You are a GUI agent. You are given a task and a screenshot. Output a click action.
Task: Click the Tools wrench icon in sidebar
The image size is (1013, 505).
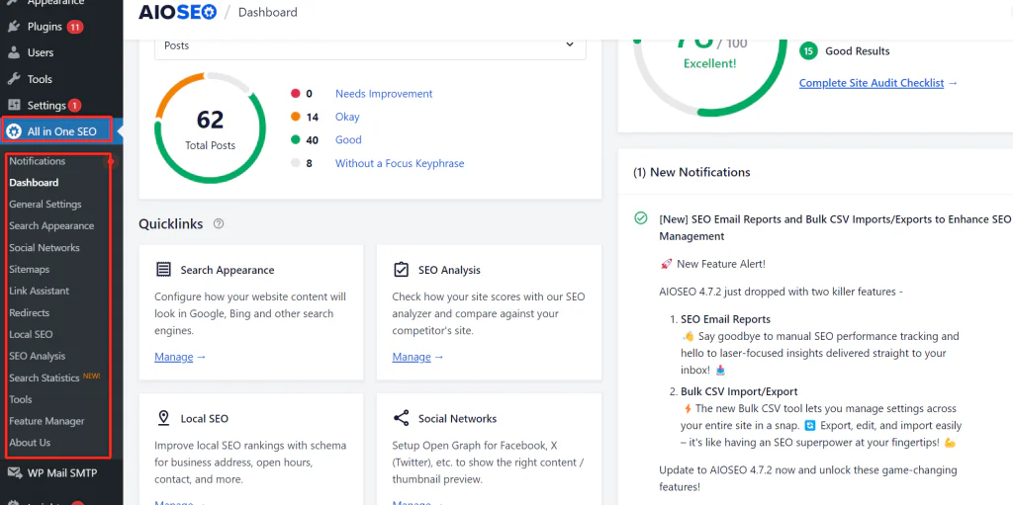[x=14, y=79]
